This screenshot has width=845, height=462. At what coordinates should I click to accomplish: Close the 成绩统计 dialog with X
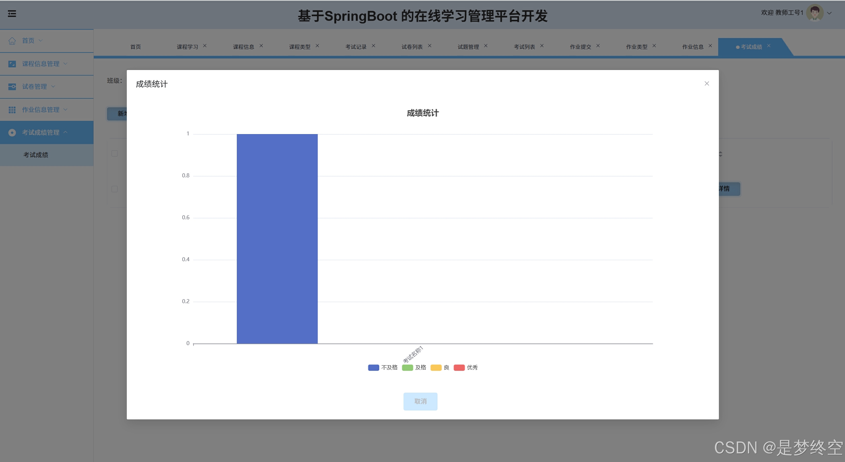click(707, 84)
